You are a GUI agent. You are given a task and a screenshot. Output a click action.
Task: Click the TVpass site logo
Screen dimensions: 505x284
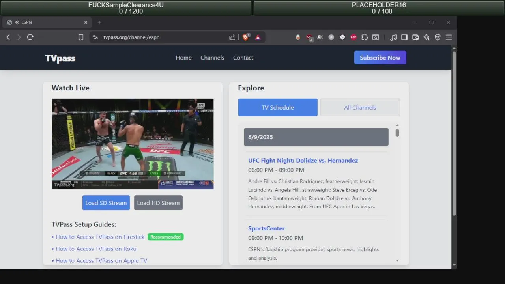60,58
